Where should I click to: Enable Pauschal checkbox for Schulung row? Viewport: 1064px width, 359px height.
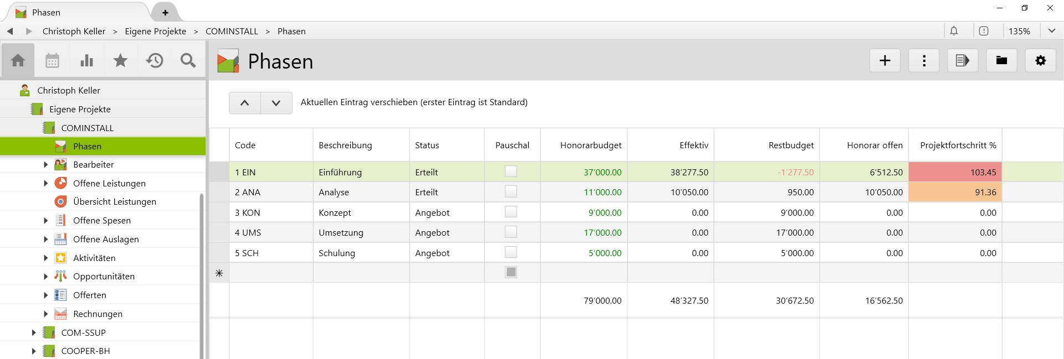pyautogui.click(x=510, y=252)
